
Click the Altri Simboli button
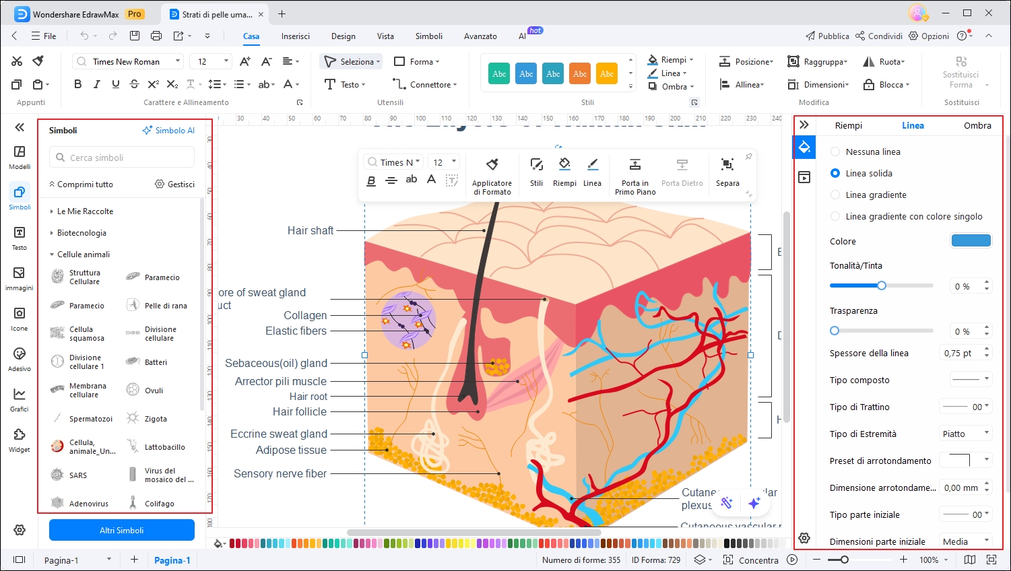point(122,530)
